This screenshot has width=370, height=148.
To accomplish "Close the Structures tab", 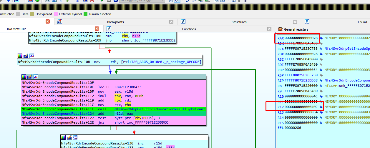I will pyautogui.click(x=295, y=22).
